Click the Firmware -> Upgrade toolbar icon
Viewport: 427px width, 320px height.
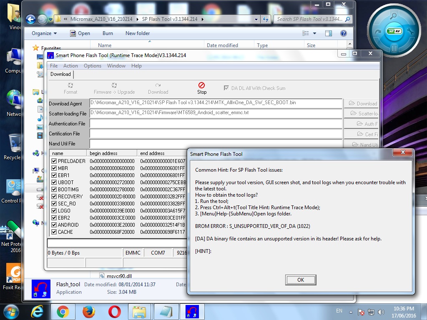[x=114, y=88]
